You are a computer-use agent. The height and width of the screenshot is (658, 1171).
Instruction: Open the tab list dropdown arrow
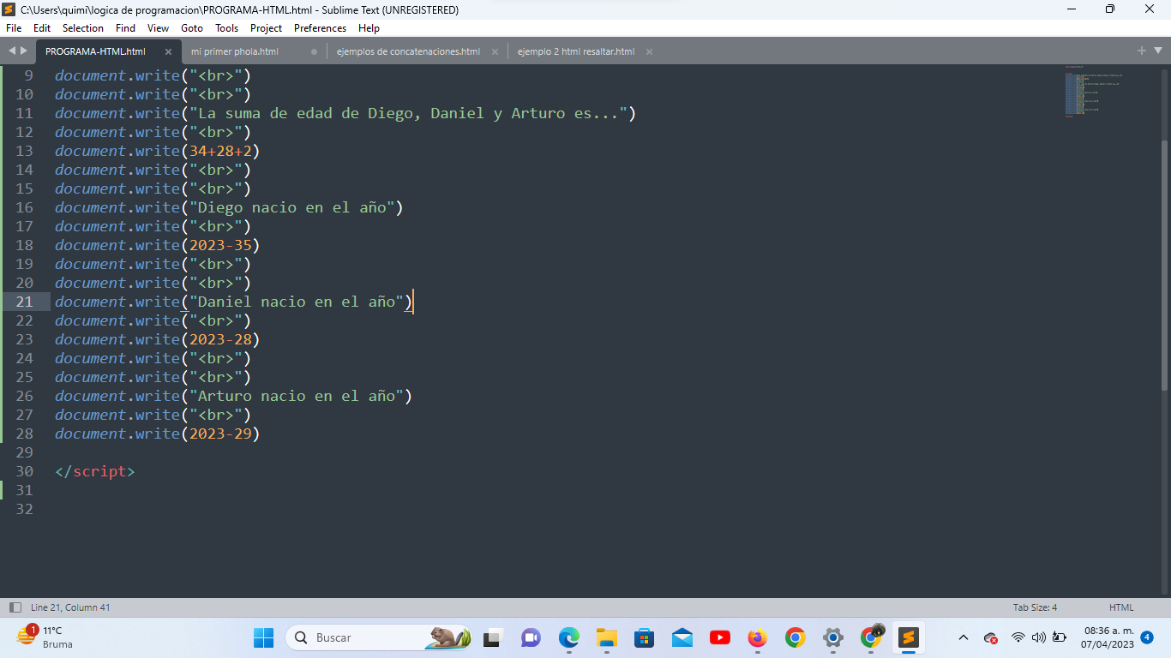coord(1157,51)
